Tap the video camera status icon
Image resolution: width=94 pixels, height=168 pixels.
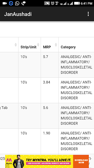click(x=5, y=3)
